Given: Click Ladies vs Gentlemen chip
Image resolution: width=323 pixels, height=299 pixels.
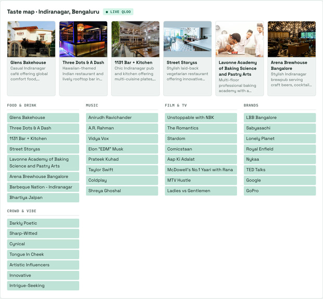Looking at the screenshot, I should tap(201, 191).
